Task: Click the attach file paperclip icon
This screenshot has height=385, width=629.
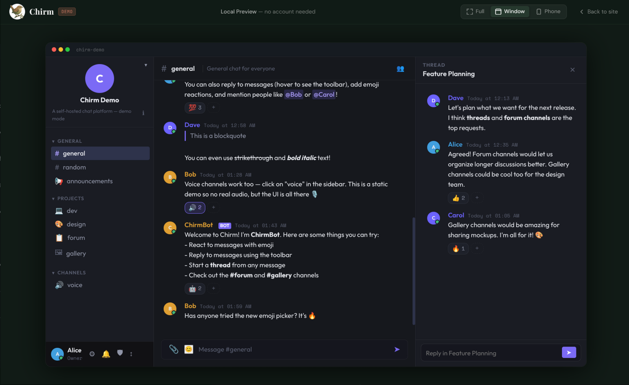Action: point(173,349)
